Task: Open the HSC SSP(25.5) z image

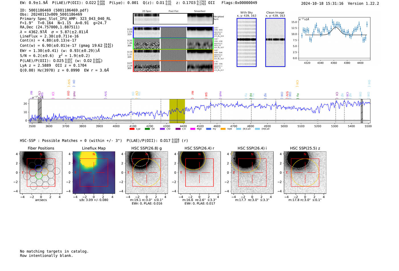Action: coord(305,173)
